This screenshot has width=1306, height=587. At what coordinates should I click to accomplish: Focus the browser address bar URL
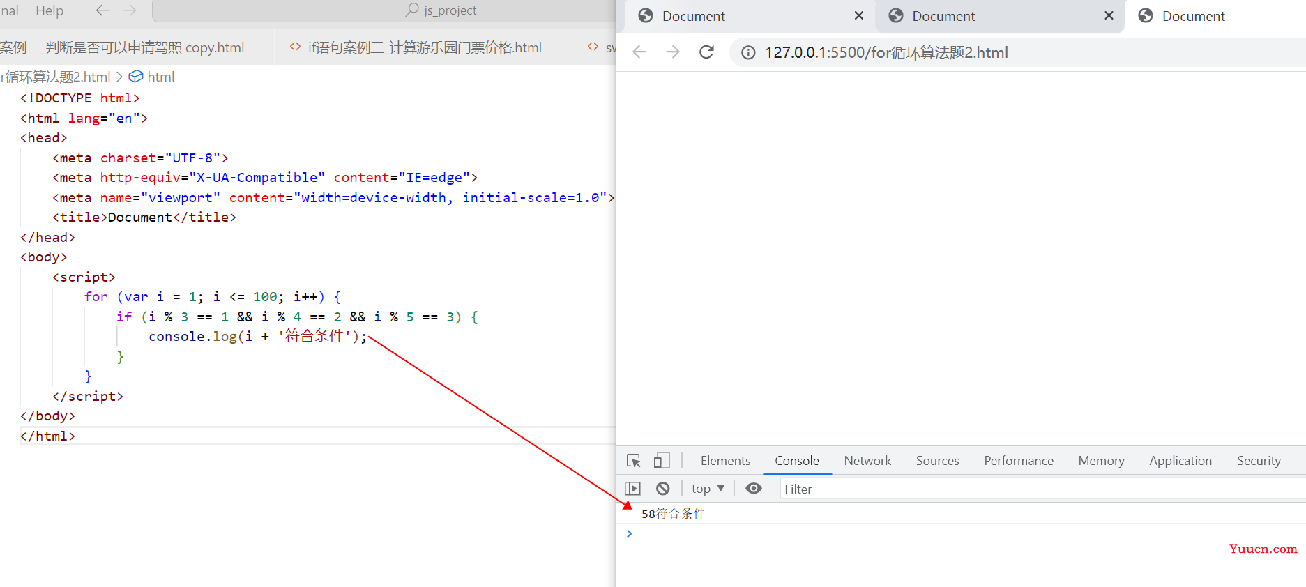point(886,53)
